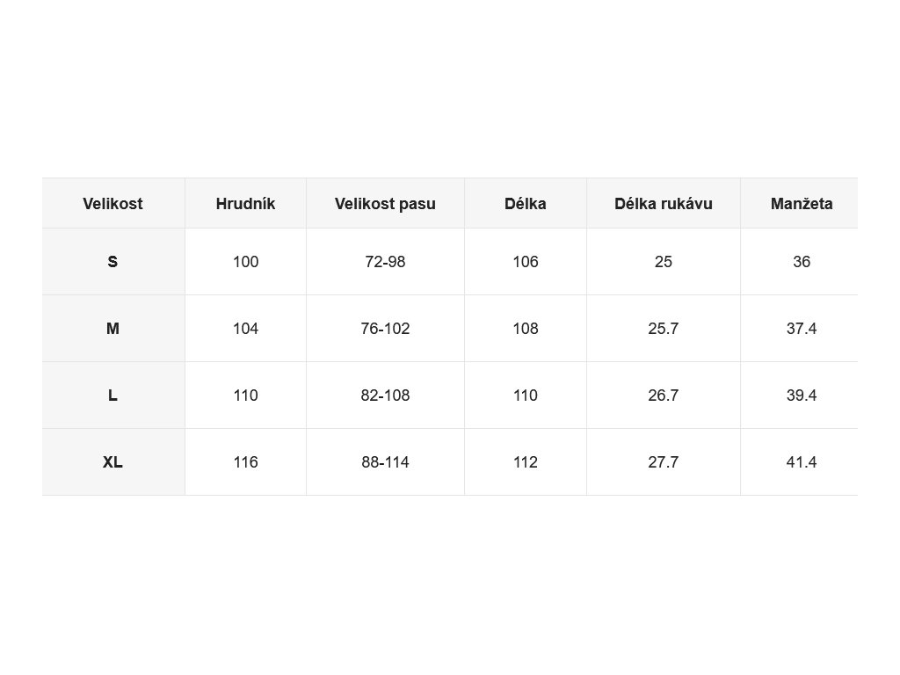Screen dimensions: 900x675
Task: Select the length value 108 cell
Action: coord(526,329)
